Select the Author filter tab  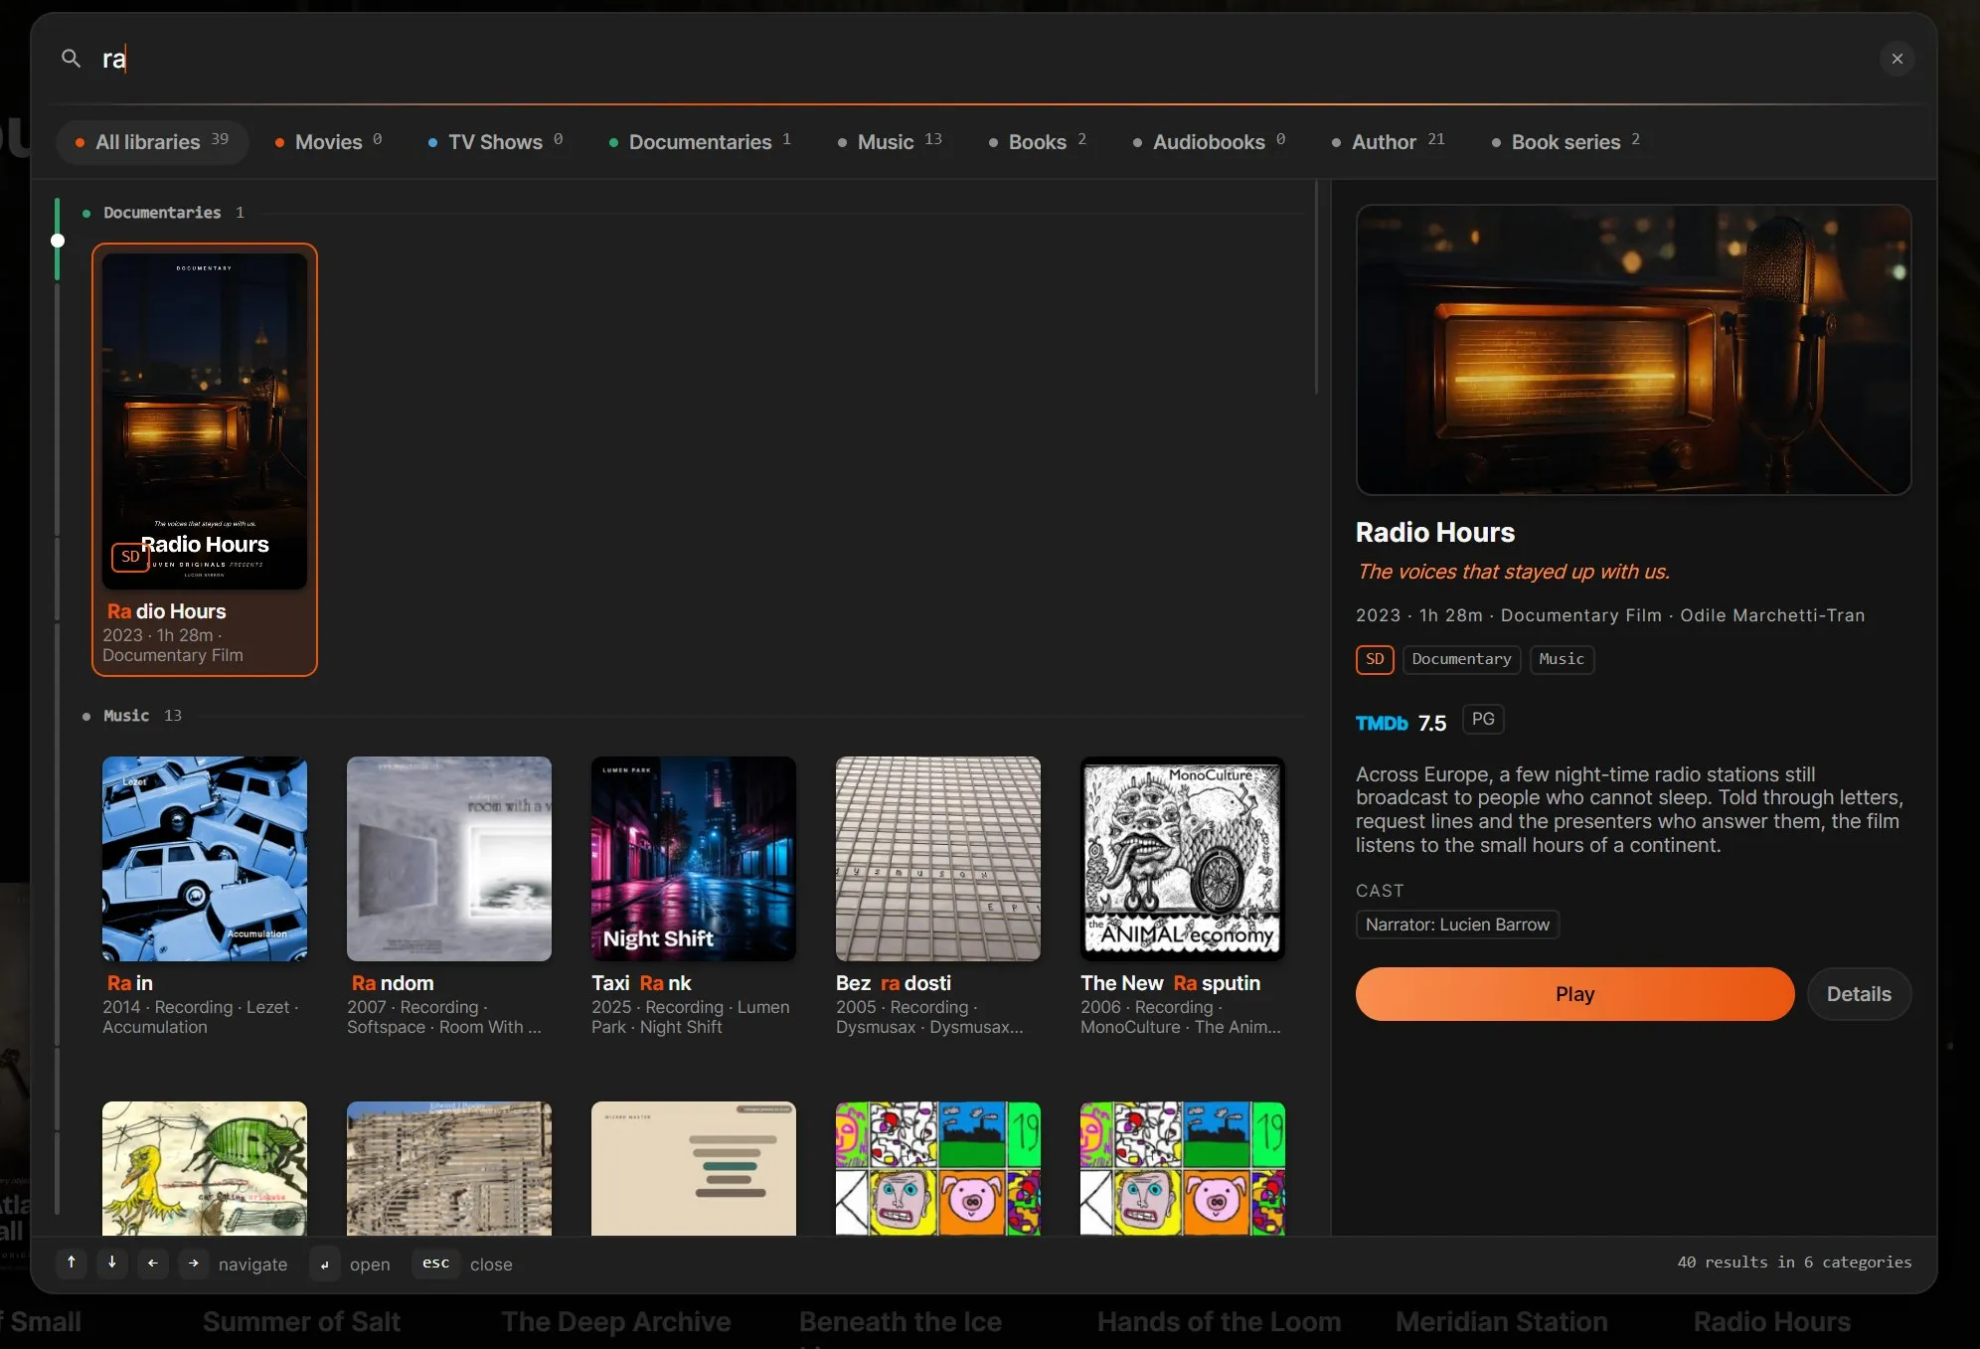point(1389,142)
